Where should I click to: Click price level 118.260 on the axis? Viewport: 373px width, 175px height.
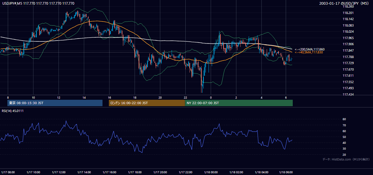(x=348, y=6)
